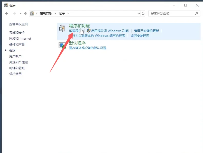Click the search magnifier icon

click(x=196, y=13)
